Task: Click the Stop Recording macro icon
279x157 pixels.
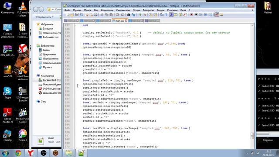Action: (196, 15)
